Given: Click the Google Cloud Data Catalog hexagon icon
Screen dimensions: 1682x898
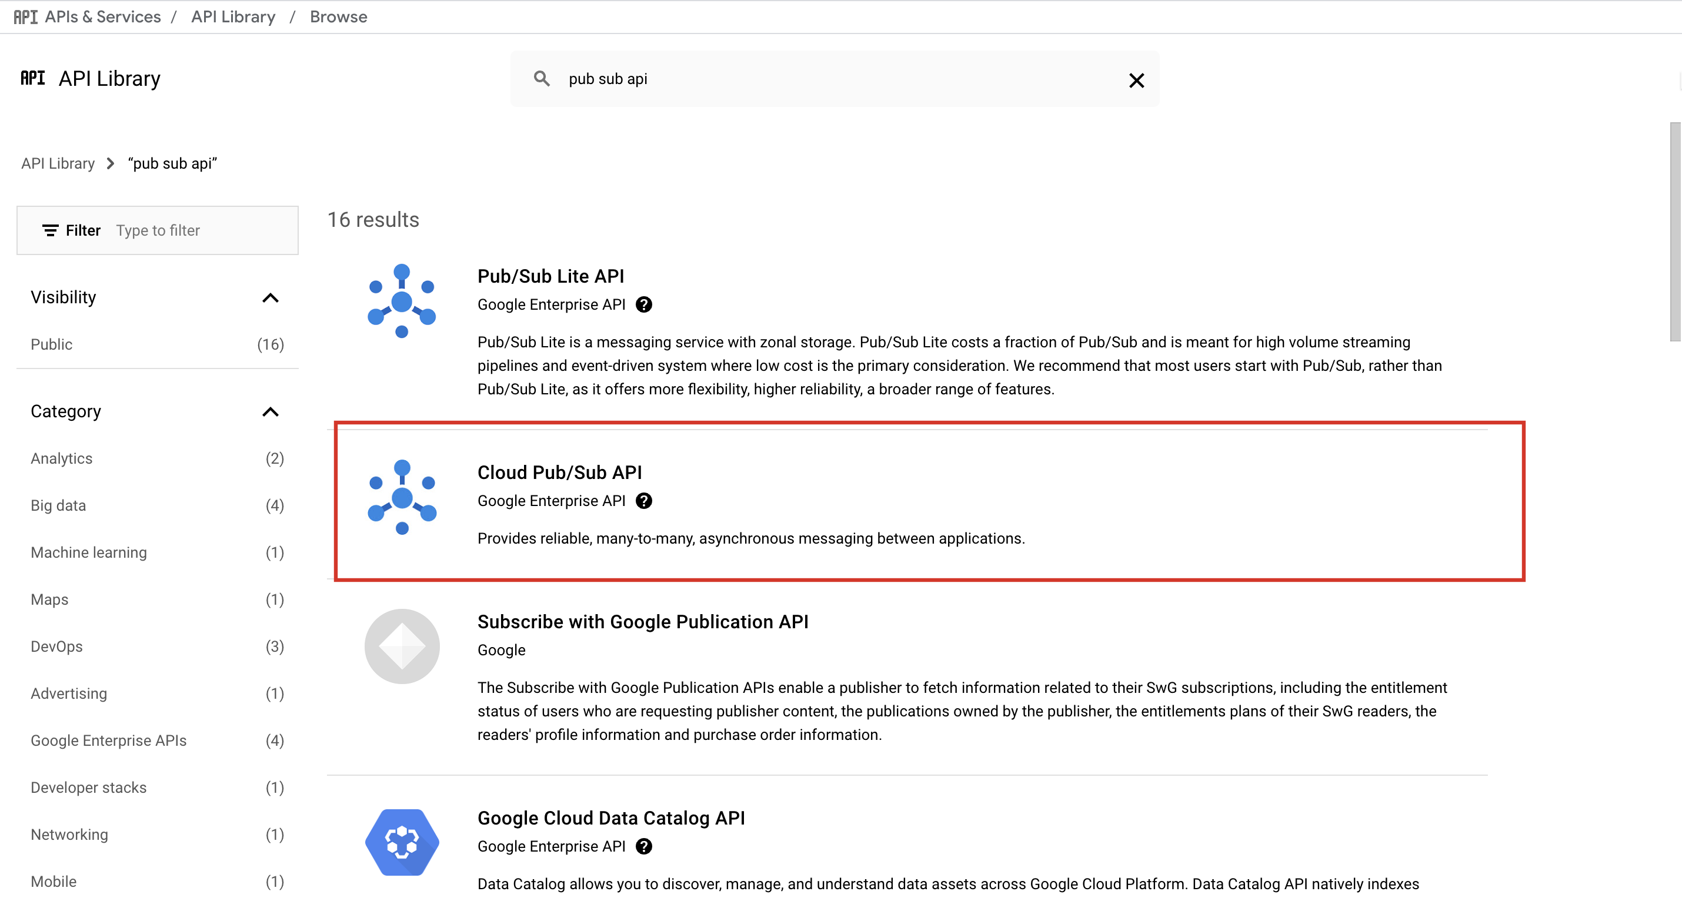Looking at the screenshot, I should 402,842.
